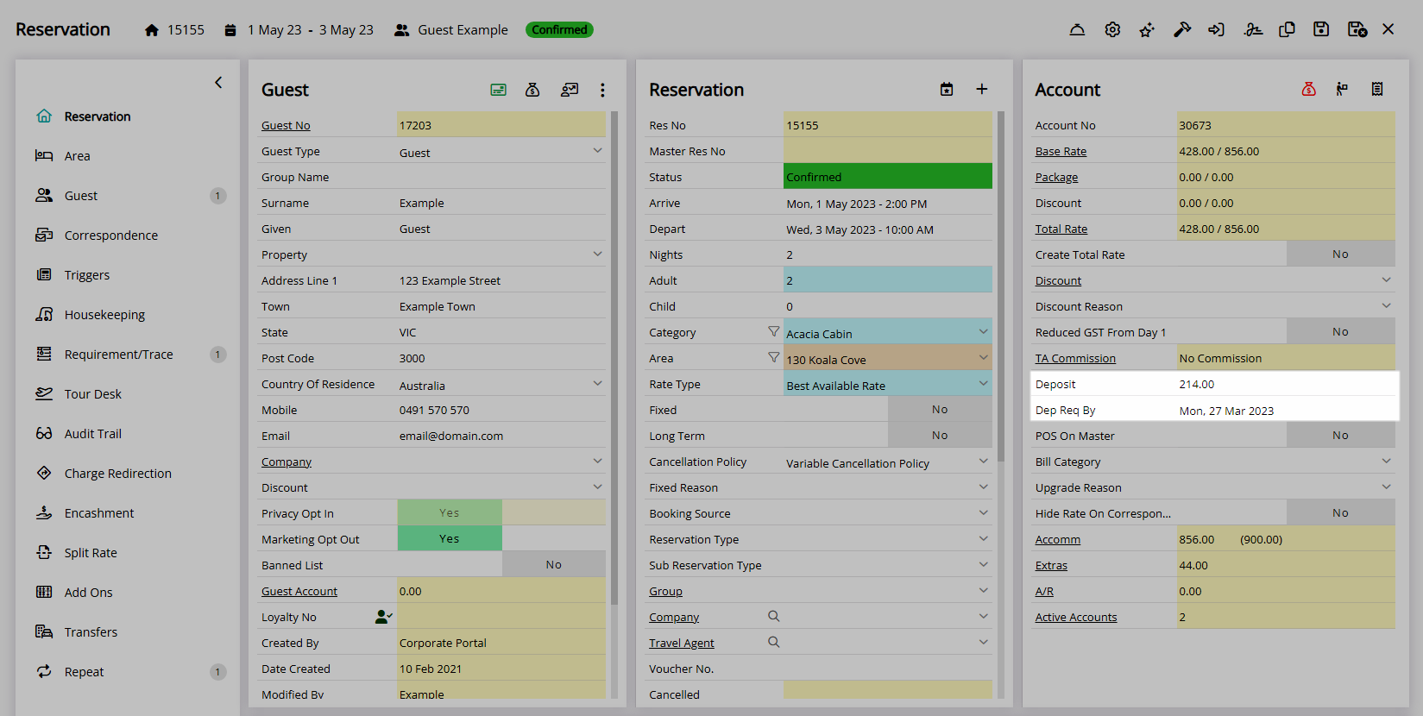Viewport: 1423px width, 716px height.
Task: Click the search magnifier in the Travel Agent row
Action: click(774, 642)
